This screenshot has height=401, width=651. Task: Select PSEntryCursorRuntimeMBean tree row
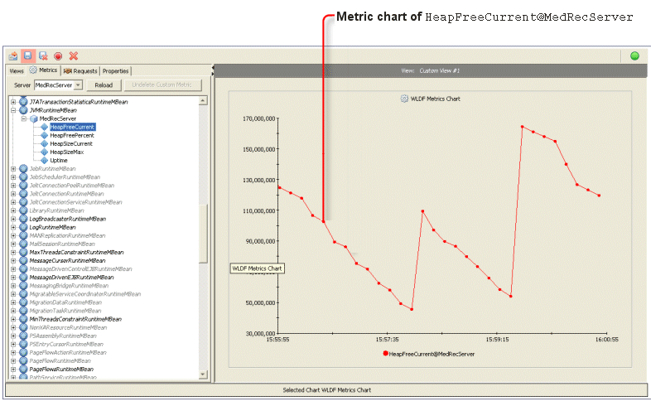click(66, 344)
